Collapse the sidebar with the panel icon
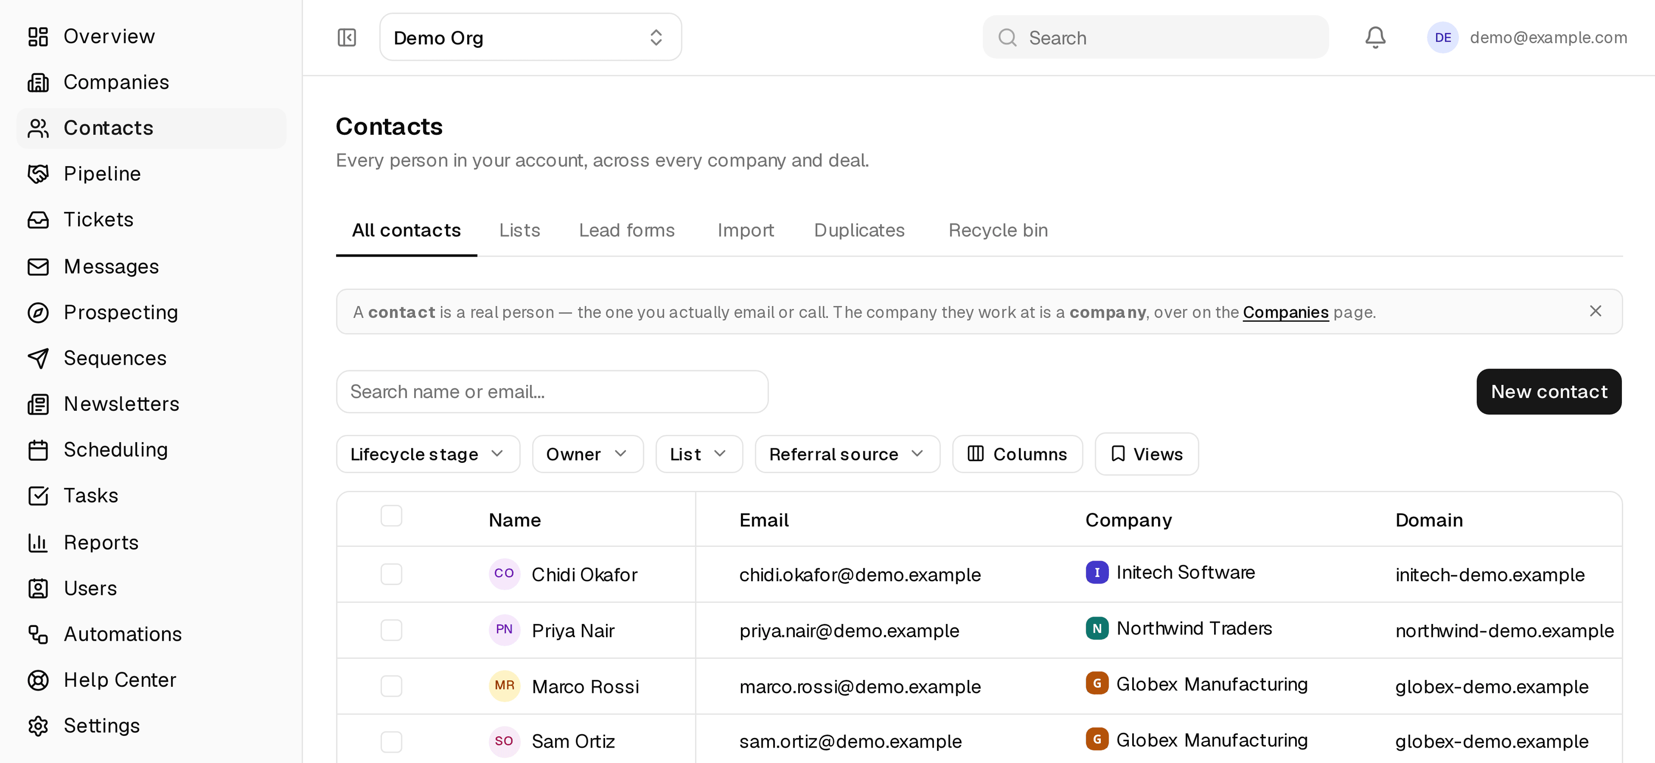 (x=347, y=37)
